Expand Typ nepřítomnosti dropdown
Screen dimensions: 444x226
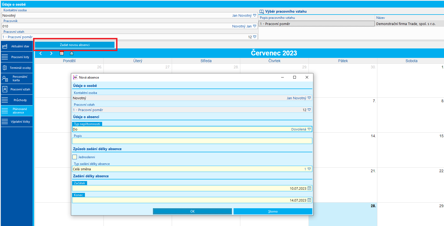click(x=309, y=129)
